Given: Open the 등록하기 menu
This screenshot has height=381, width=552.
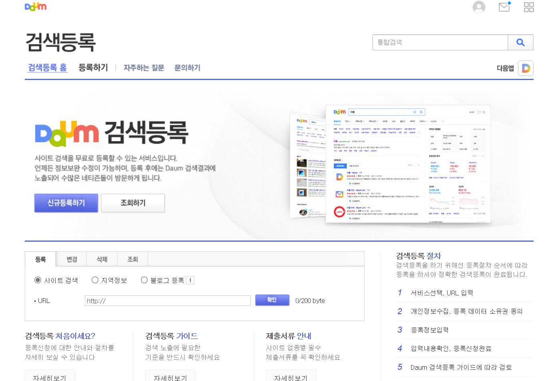Looking at the screenshot, I should click(x=93, y=68).
